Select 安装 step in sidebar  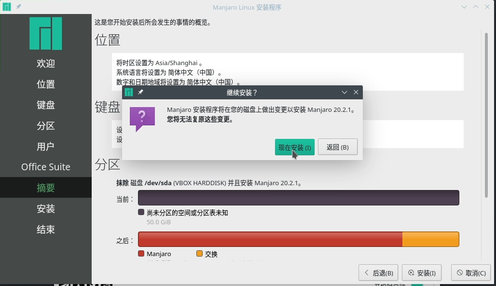[45, 208]
